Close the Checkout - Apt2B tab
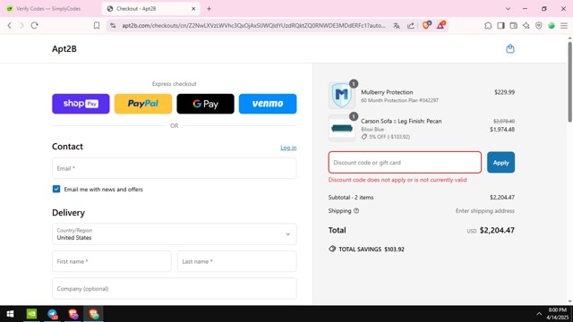This screenshot has width=573, height=322. point(193,8)
